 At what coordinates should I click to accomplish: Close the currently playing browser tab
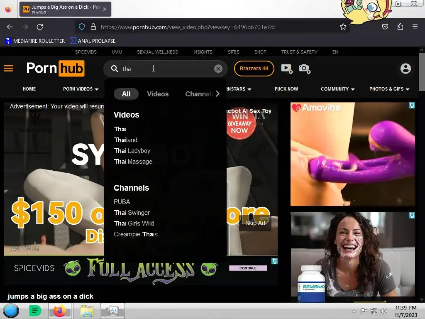point(105,9)
